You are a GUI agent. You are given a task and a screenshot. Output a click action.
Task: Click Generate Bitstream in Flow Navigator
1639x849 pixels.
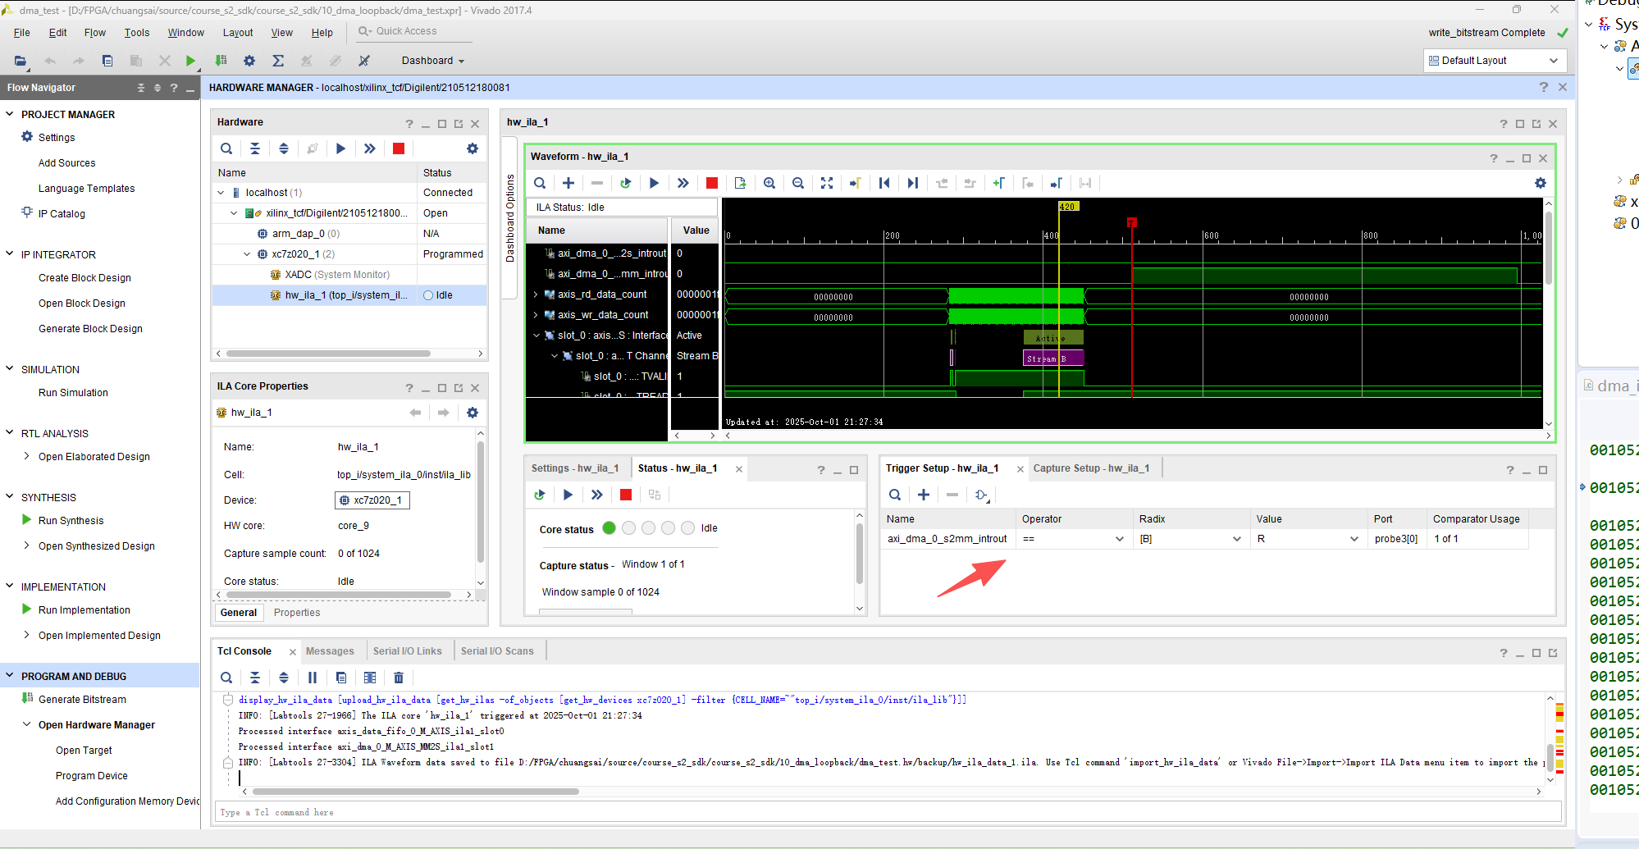82,700
